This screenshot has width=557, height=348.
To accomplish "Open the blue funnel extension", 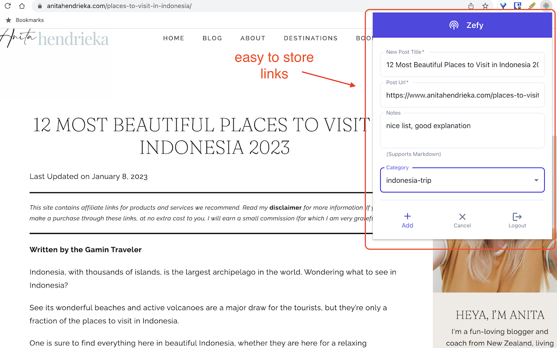I will 503,6.
